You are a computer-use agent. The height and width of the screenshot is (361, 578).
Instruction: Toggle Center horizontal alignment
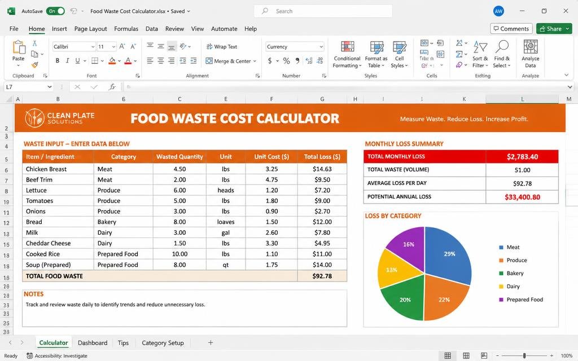pyautogui.click(x=161, y=61)
